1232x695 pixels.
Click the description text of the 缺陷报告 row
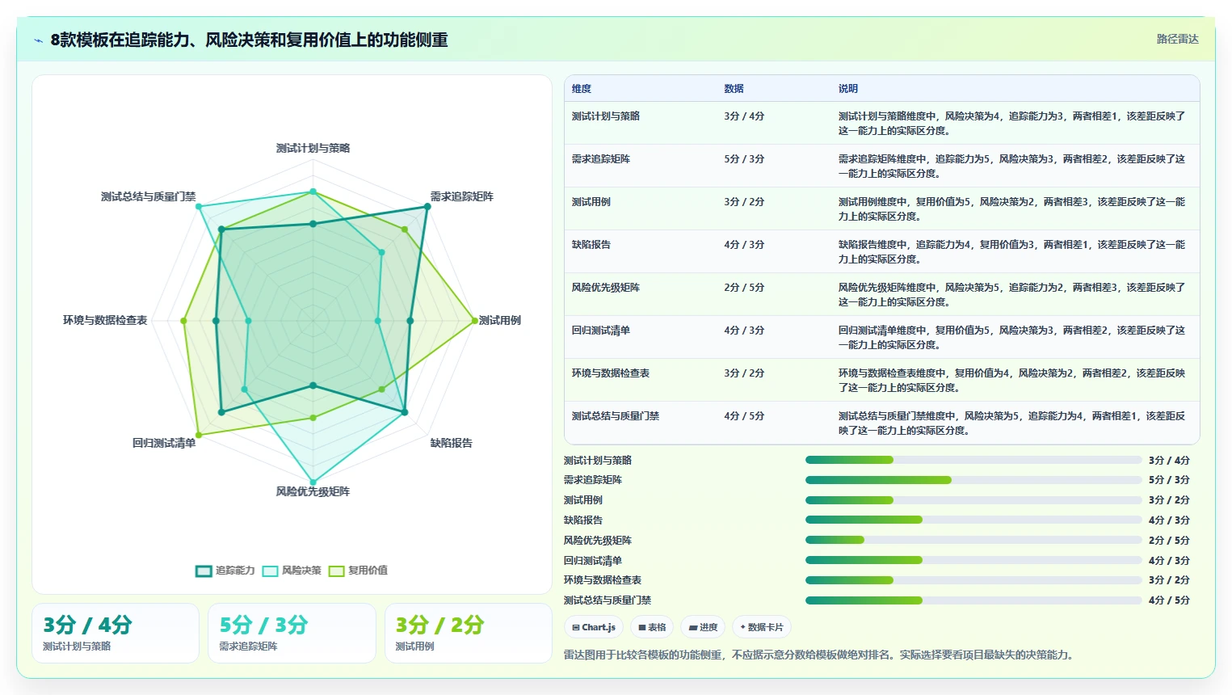pyautogui.click(x=1011, y=252)
